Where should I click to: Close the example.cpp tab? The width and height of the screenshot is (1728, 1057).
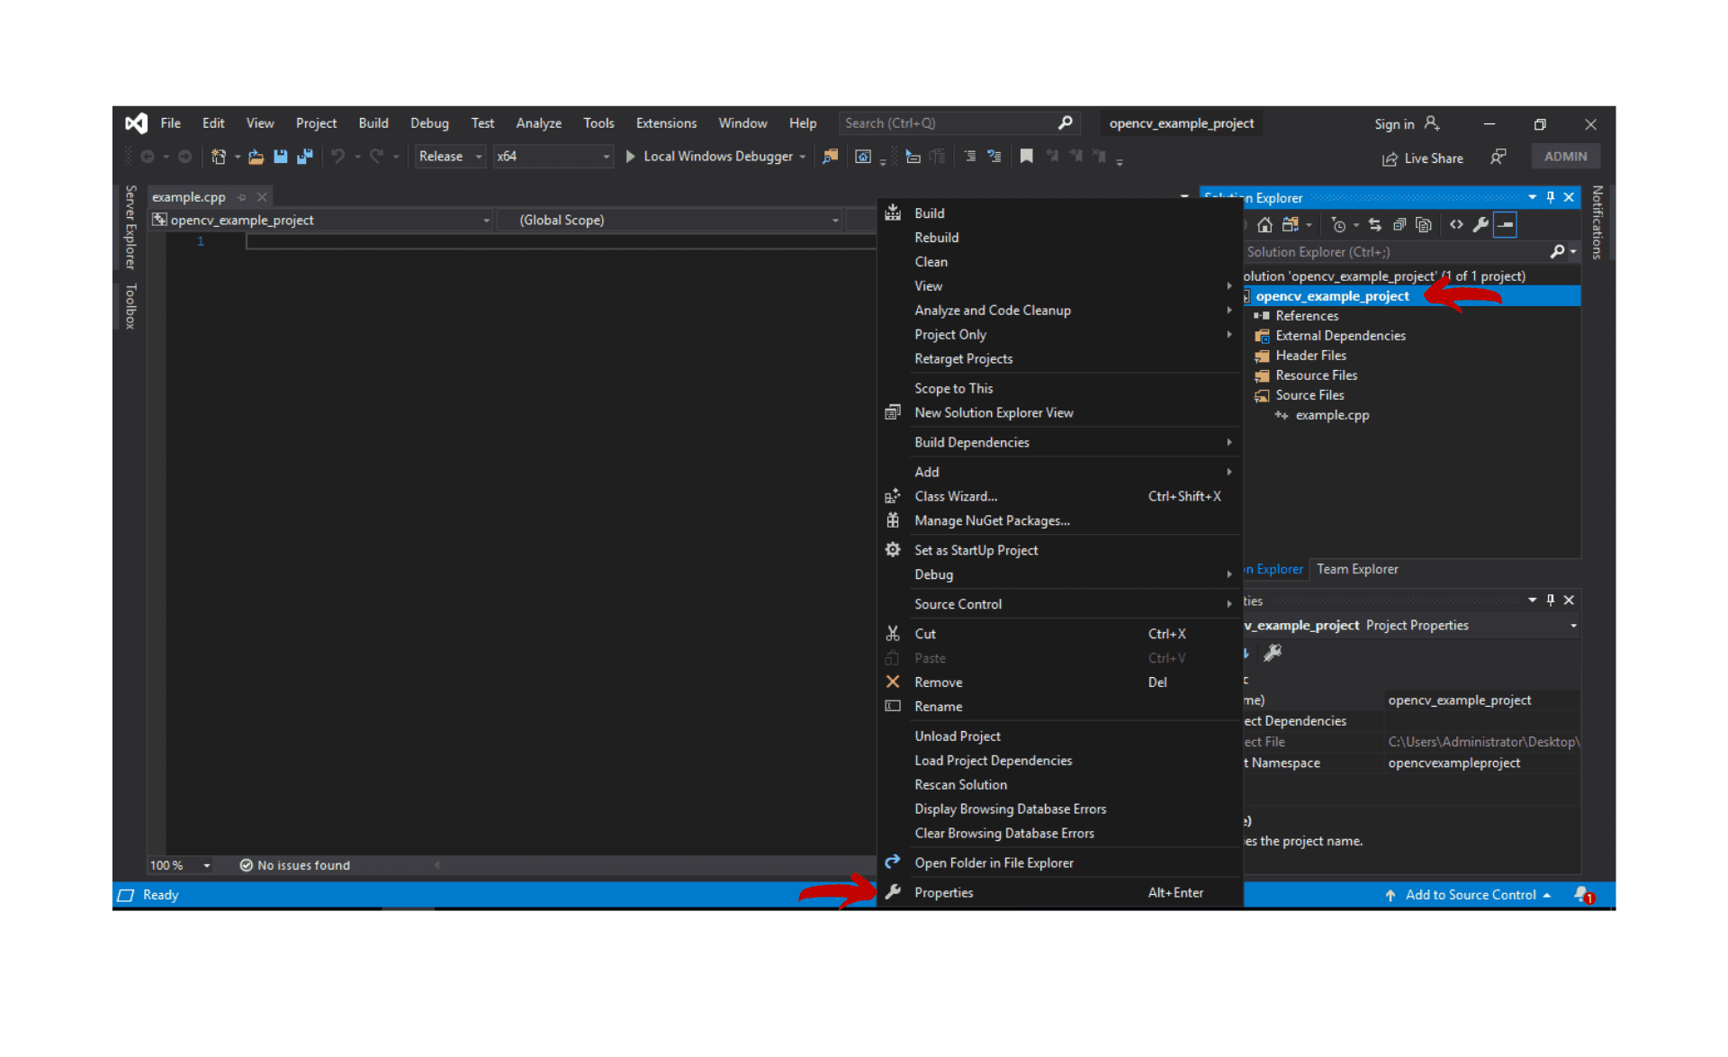[x=262, y=197]
